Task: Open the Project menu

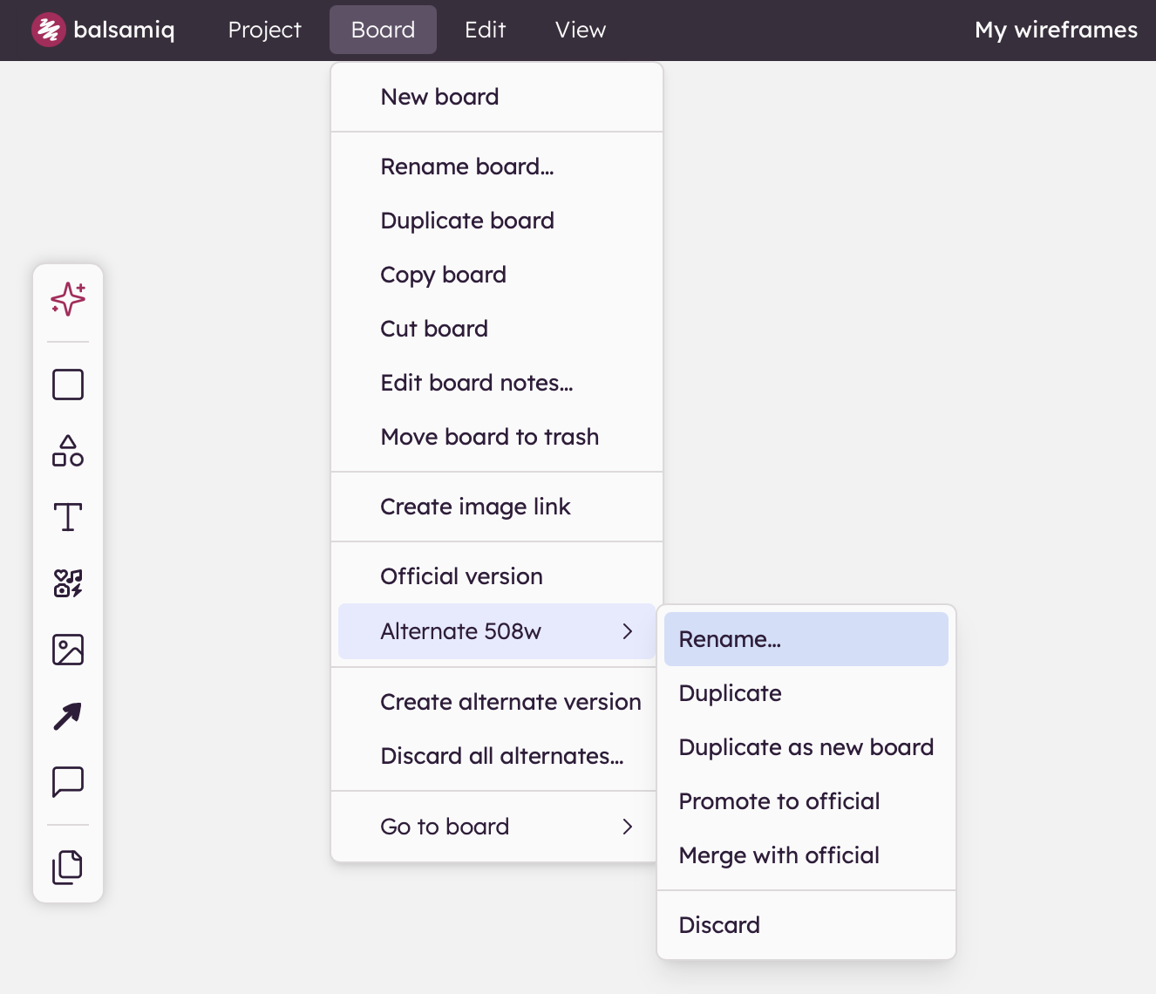Action: pos(264,30)
